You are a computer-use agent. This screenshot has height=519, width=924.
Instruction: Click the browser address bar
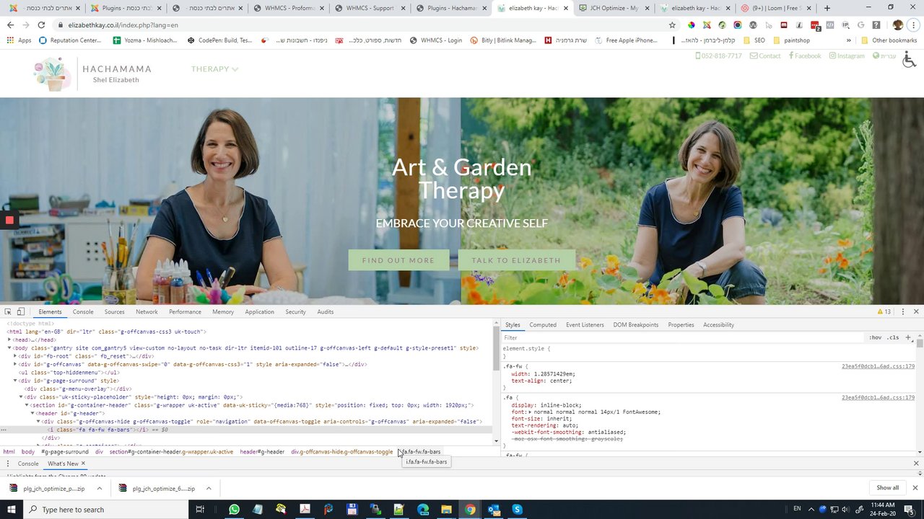tap(361, 25)
